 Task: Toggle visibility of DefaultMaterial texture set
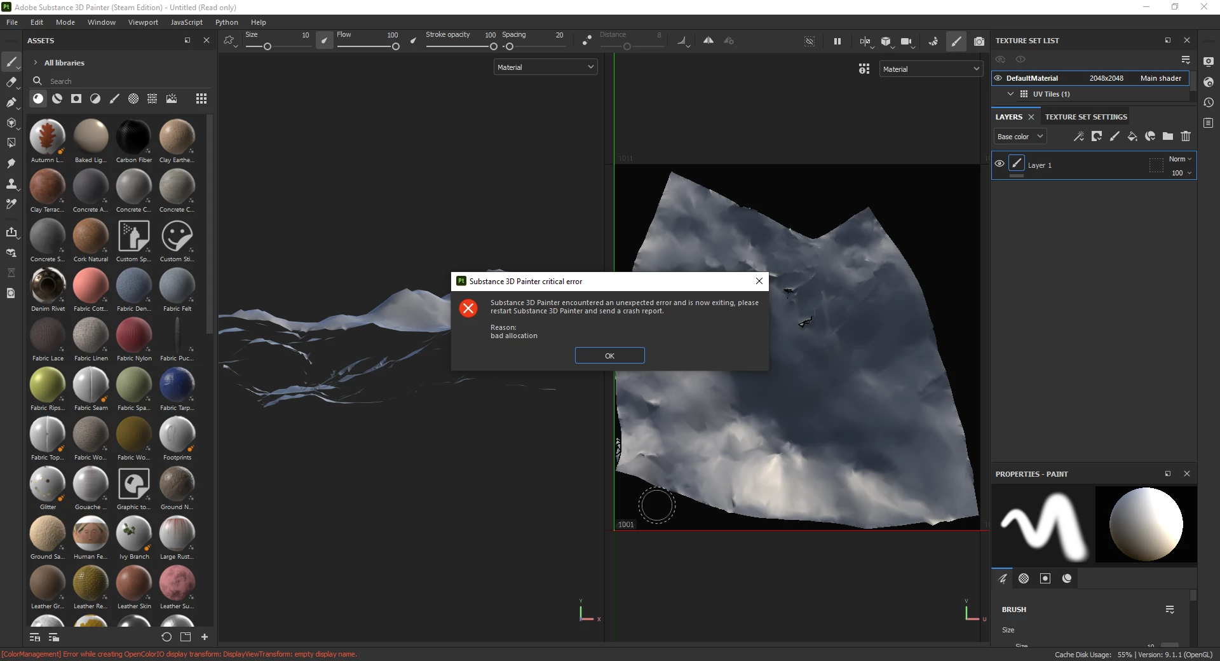point(998,78)
